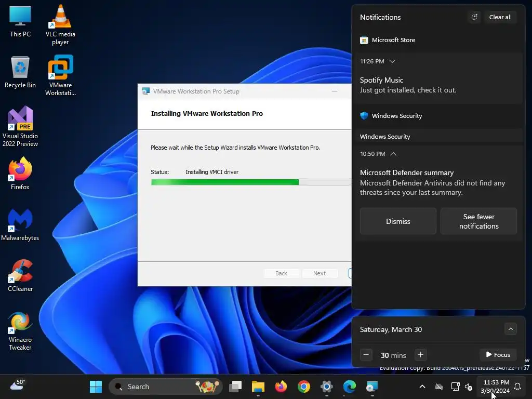This screenshot has height=399, width=532.
Task: Increase focus time with plus button
Action: click(x=420, y=355)
